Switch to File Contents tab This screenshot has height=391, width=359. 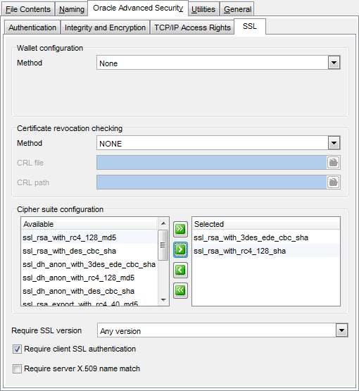28,9
